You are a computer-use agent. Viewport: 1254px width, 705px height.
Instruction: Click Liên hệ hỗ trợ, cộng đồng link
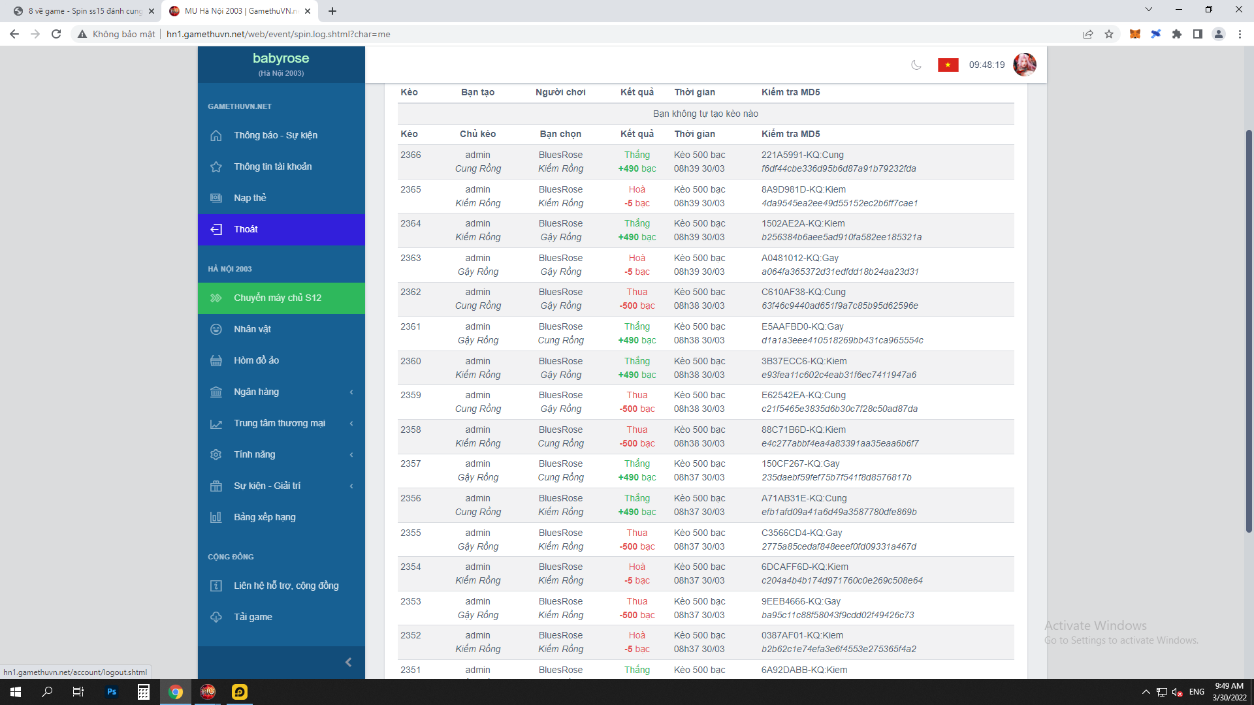(x=286, y=586)
